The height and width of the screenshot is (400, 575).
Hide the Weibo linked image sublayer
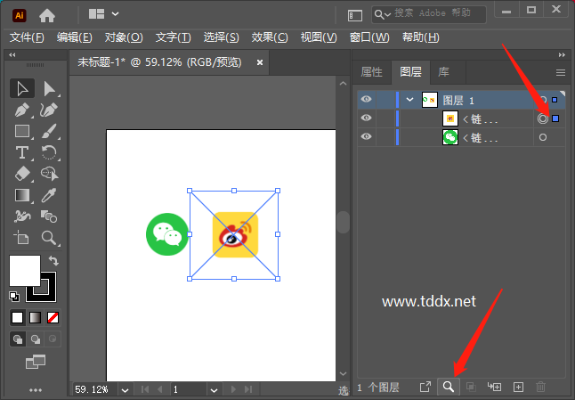coord(366,118)
